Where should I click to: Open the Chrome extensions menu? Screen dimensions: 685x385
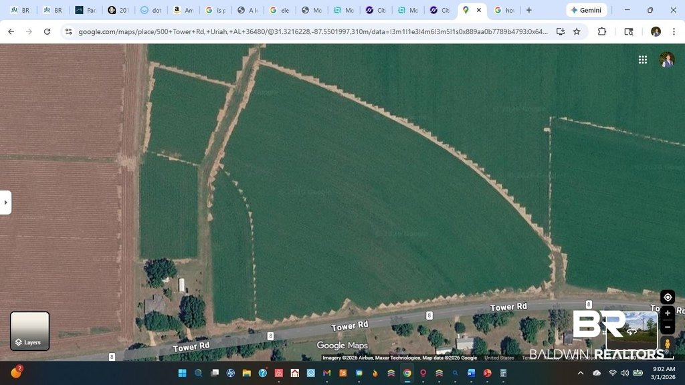click(x=602, y=31)
